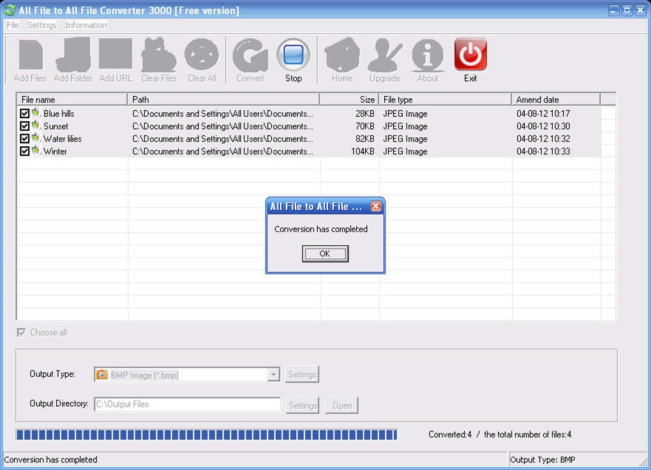Viewport: 651px width, 470px height.
Task: Click the file icon next to Winter
Action: tap(36, 151)
